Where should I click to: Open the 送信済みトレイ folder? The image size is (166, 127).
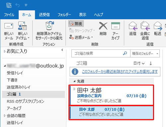[18, 87]
